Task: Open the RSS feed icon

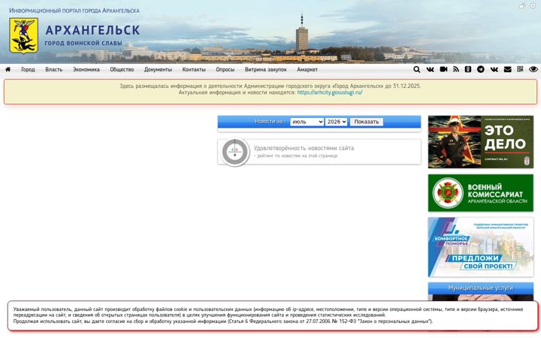Action: click(x=456, y=70)
